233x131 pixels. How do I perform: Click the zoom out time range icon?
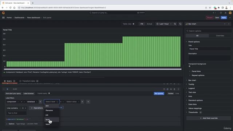[175, 24]
